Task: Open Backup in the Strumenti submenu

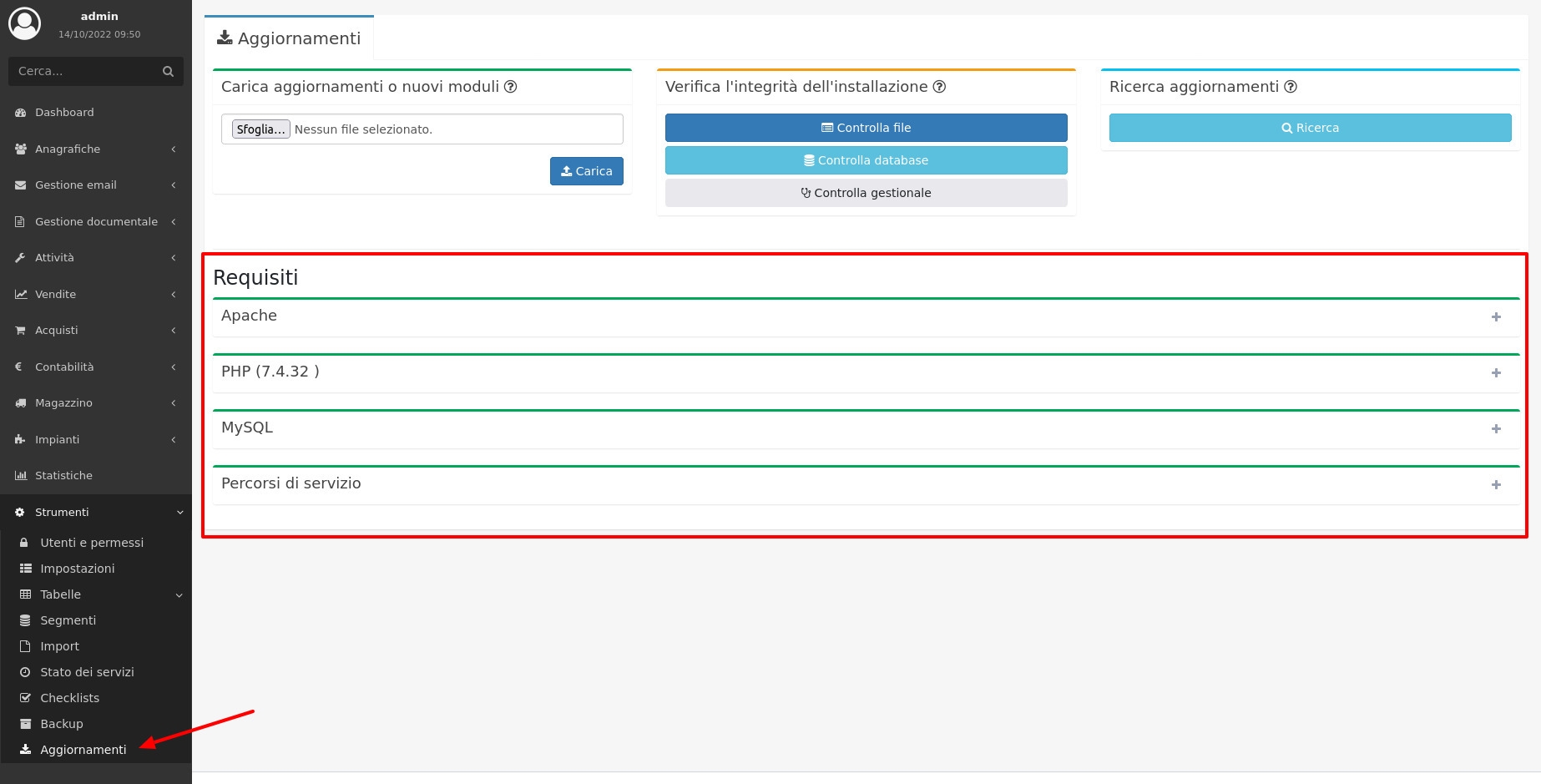Action: pyautogui.click(x=62, y=724)
